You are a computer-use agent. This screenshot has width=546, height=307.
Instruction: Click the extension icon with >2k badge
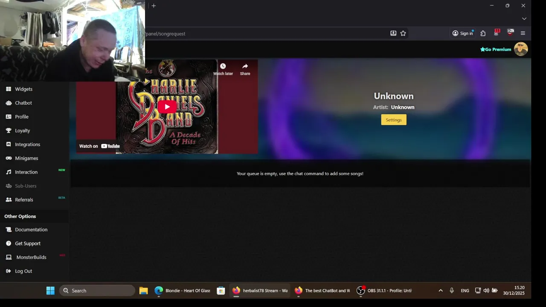coord(510,33)
